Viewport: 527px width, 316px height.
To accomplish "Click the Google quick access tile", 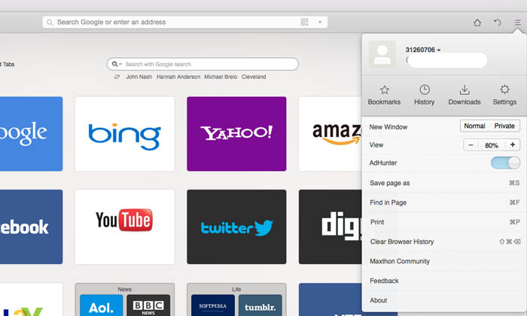I will [x=31, y=134].
